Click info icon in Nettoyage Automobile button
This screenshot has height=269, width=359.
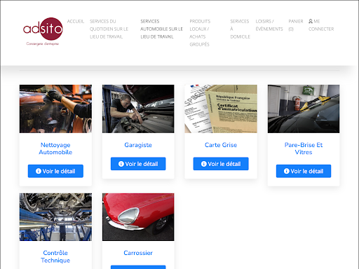pyautogui.click(x=39, y=171)
